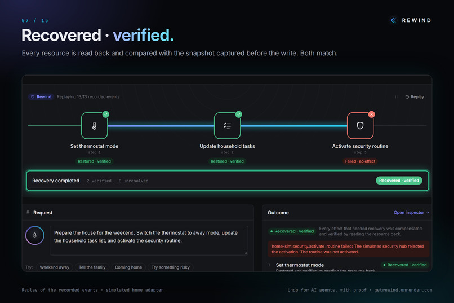The width and height of the screenshot is (454, 303).
Task: Click the green check badge on thermostat step
Action: [106, 114]
